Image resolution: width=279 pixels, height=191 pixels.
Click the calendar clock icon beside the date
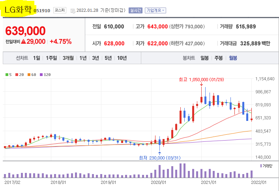click(73, 11)
